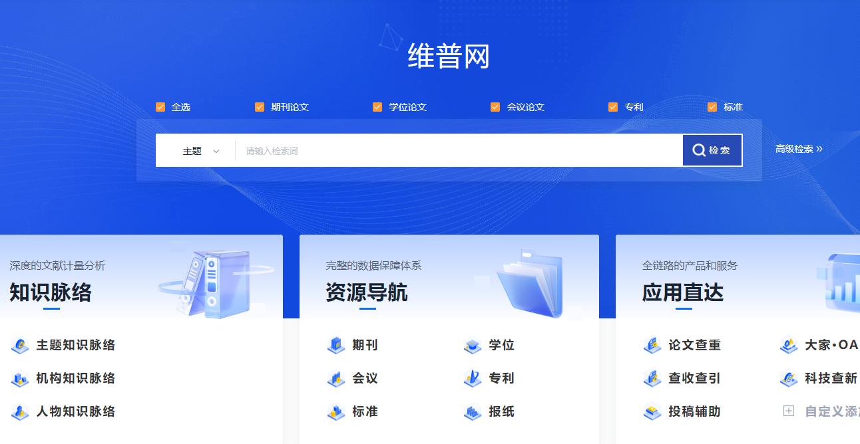Click the 检索 search button
Image resolution: width=860 pixels, height=444 pixels.
712,150
